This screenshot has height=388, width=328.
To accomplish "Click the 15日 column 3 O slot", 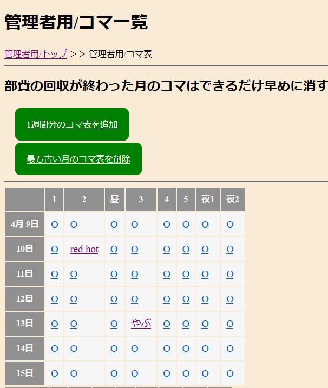I will click(135, 373).
